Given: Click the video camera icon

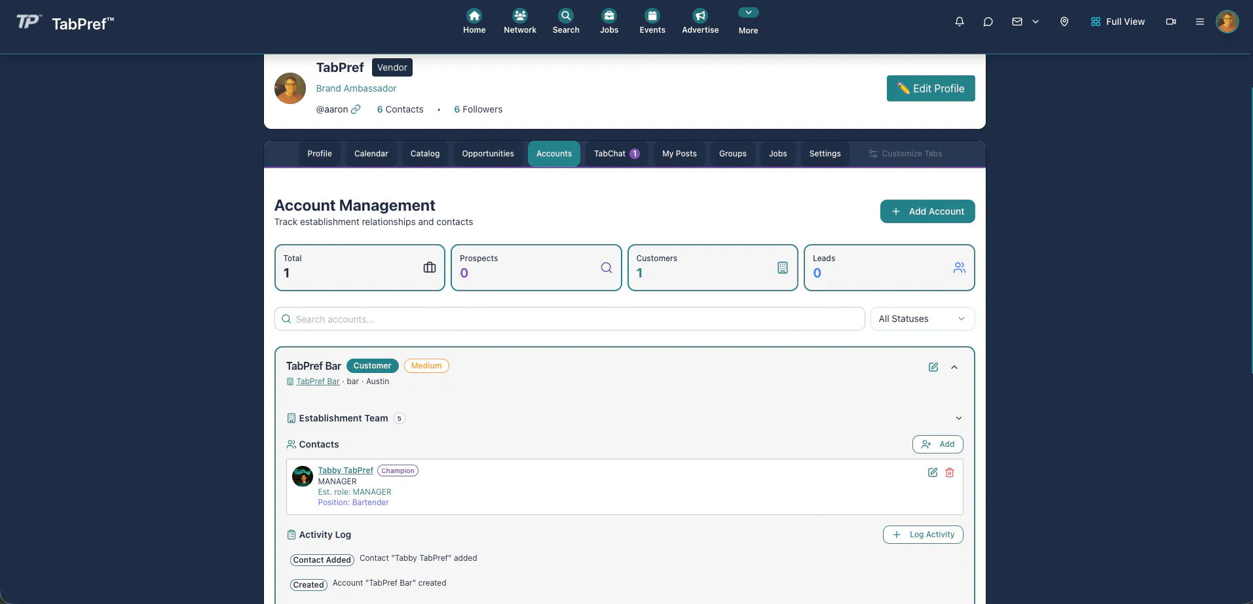Looking at the screenshot, I should point(1171,22).
